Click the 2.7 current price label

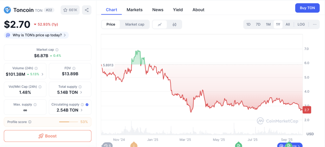click(307, 110)
